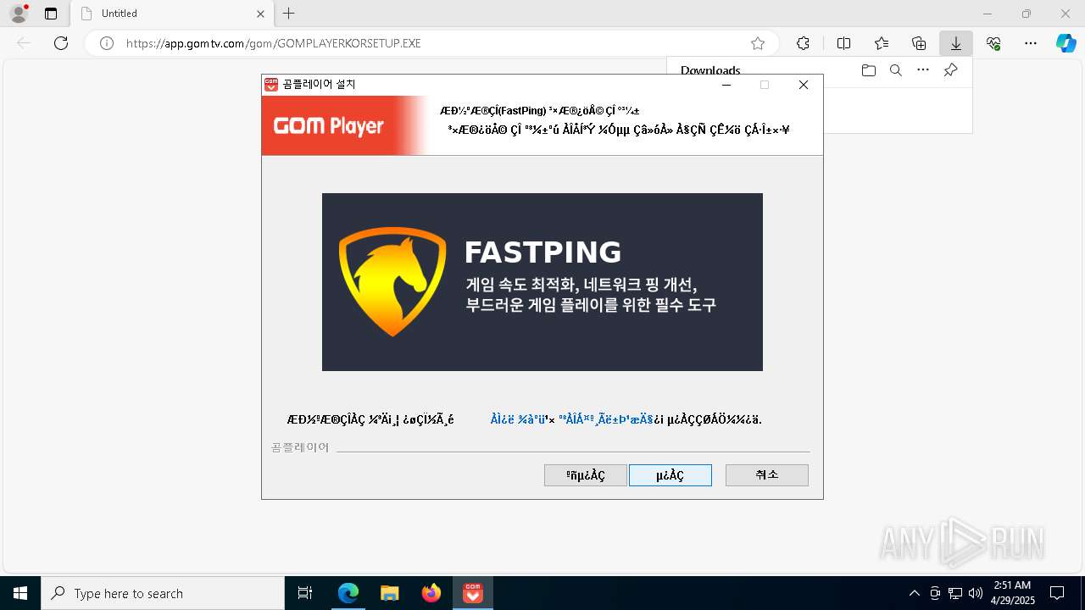Show hidden system tray icons
This screenshot has height=610, width=1085.
[x=914, y=593]
